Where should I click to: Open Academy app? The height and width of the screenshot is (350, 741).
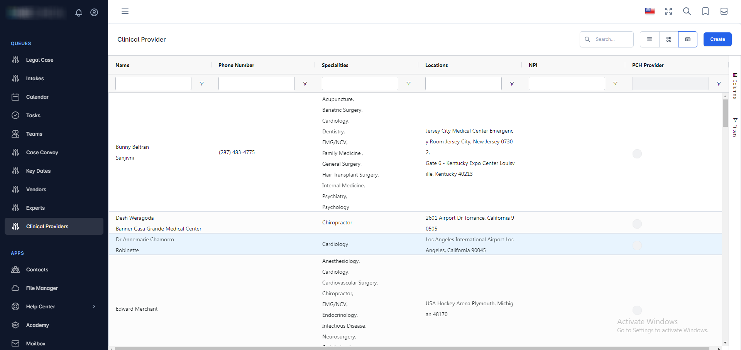(x=54, y=325)
